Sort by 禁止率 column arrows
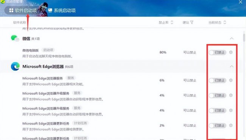 click(172, 22)
